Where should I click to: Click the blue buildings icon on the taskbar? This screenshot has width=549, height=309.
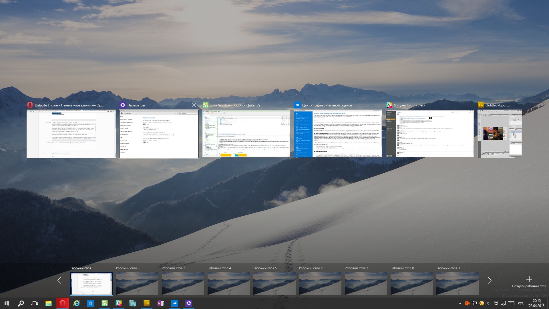click(x=132, y=303)
